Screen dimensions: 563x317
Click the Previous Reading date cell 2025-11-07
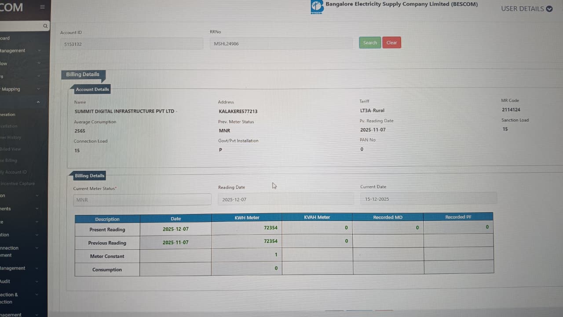175,243
